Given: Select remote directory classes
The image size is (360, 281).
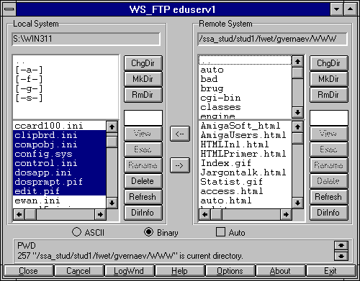Looking at the screenshot, I should 246,107.
